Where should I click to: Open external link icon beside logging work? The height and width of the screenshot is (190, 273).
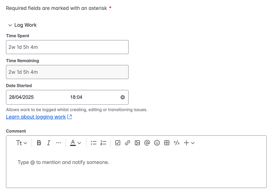click(69, 117)
